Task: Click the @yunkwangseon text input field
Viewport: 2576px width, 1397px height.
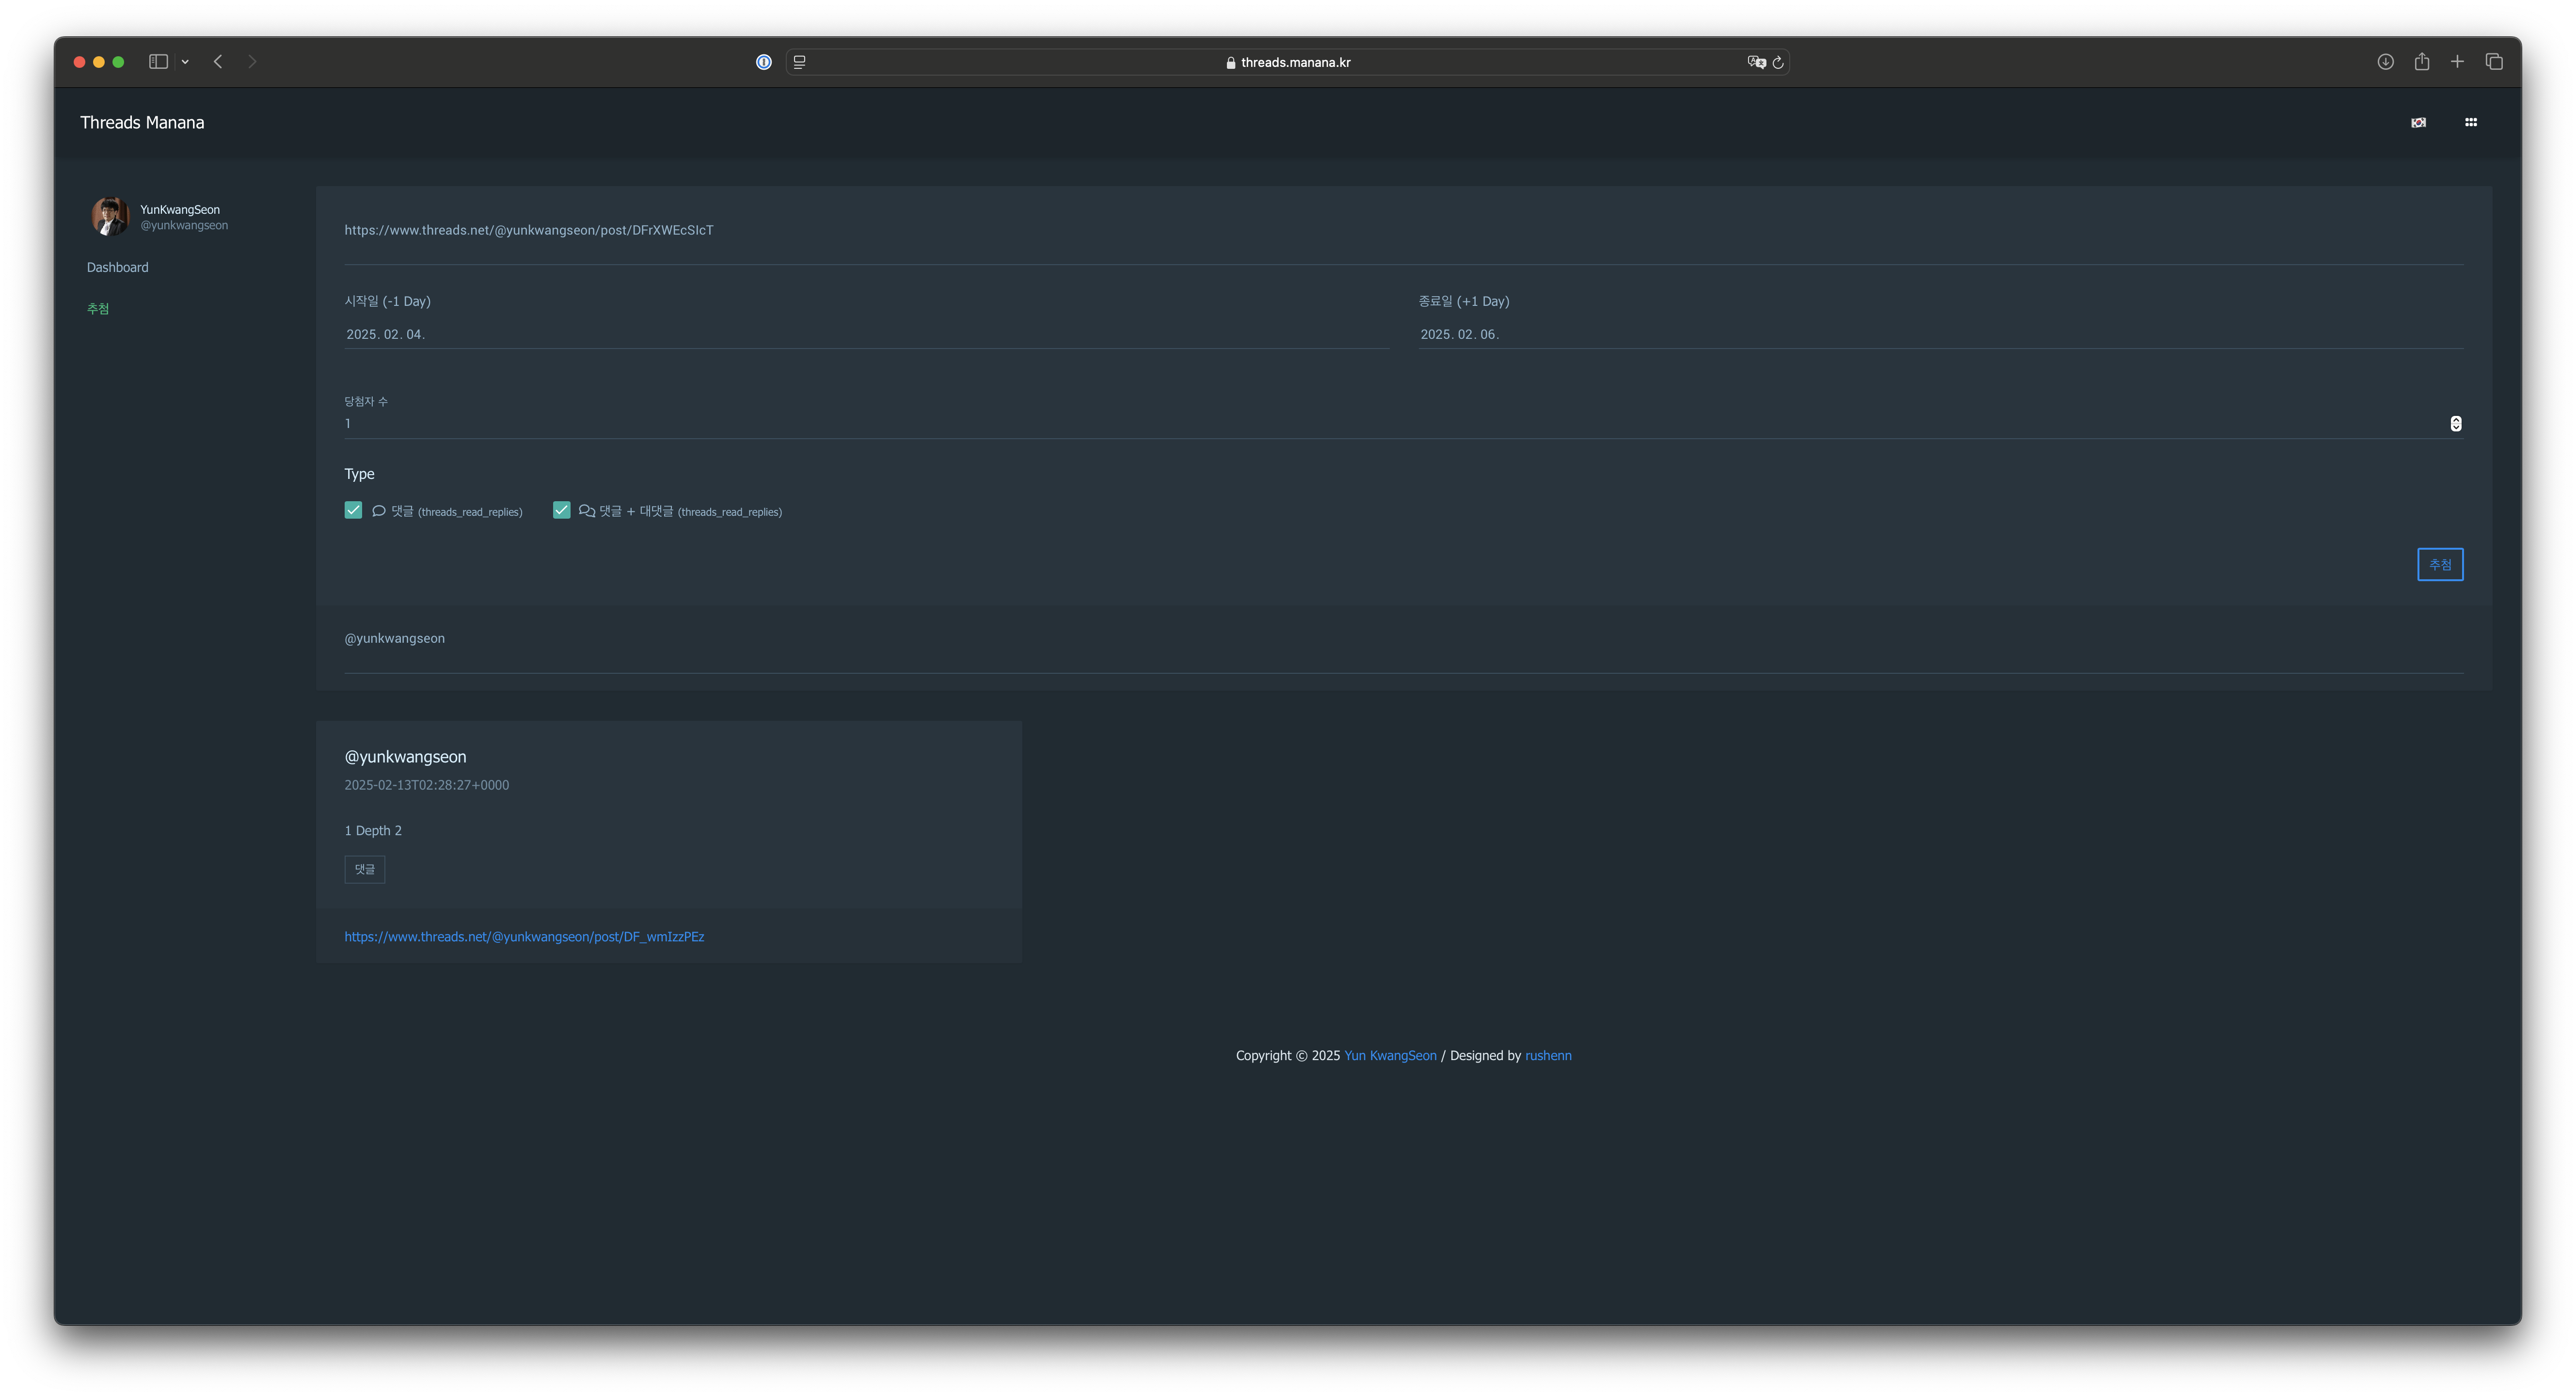Action: (x=1403, y=639)
